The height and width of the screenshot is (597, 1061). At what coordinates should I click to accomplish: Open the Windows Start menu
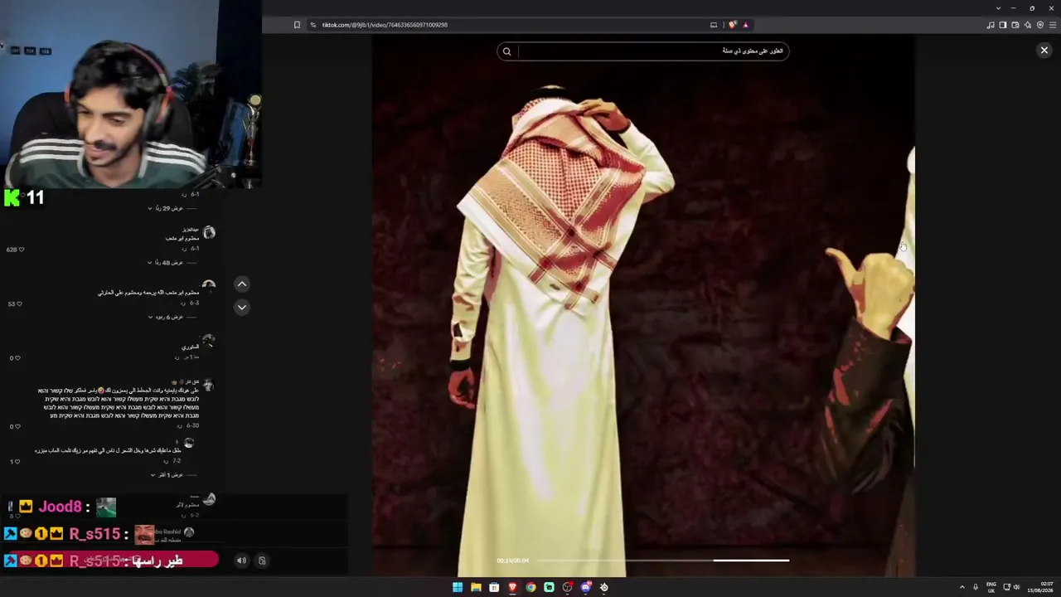point(458,587)
